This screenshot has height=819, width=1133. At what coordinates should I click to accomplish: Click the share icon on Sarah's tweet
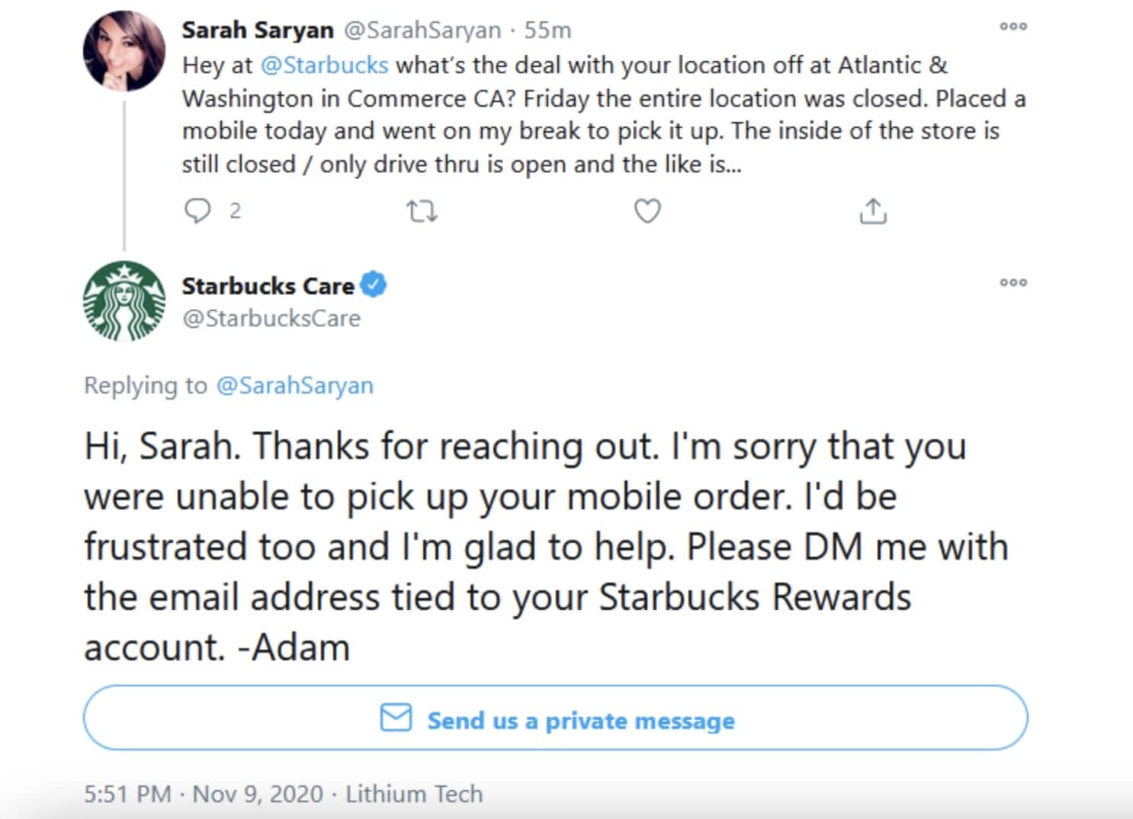click(873, 211)
